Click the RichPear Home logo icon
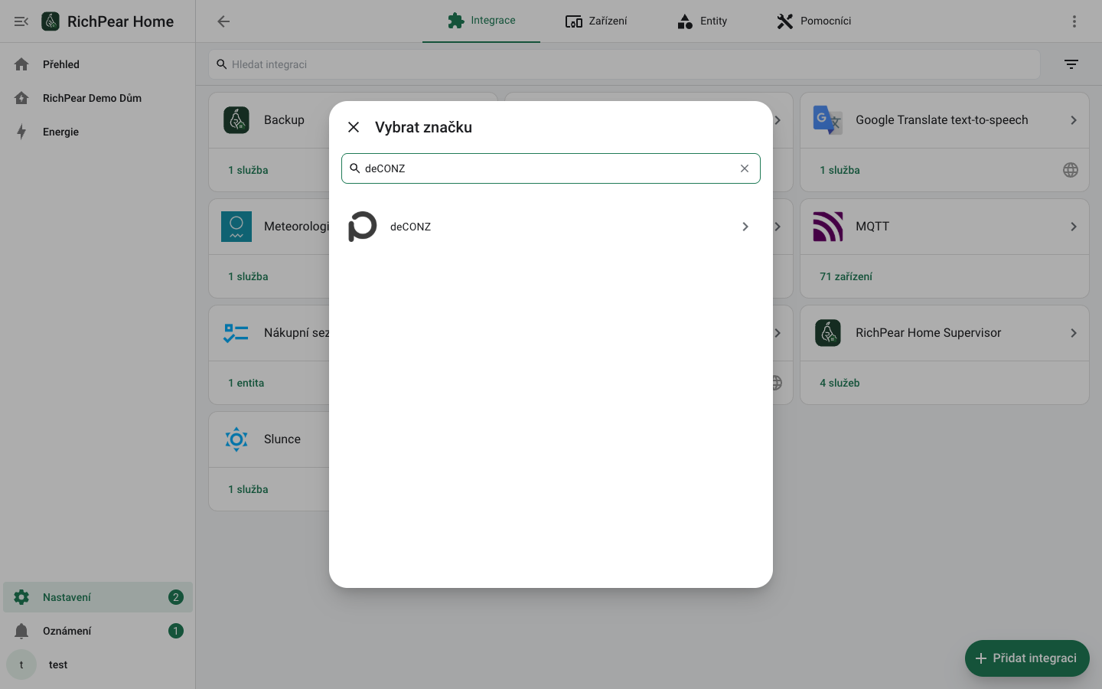Screen dimensions: 1102x689 click(51, 21)
